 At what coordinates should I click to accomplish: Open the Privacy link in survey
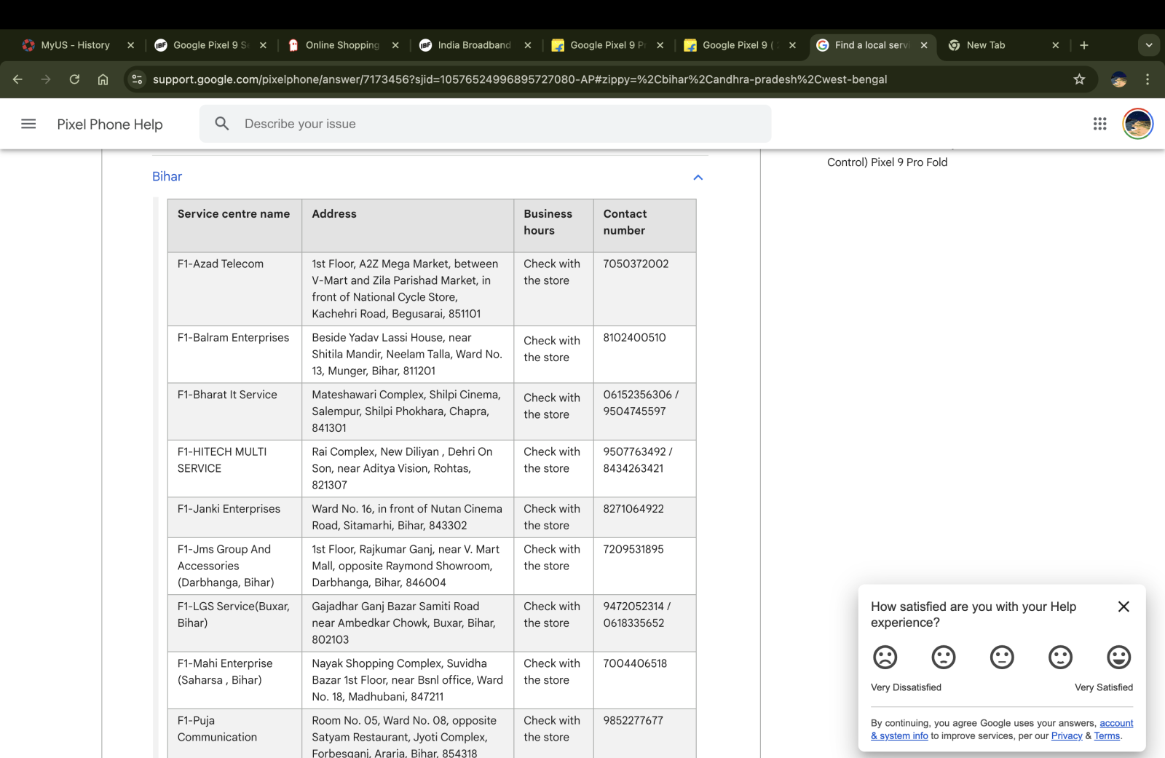(x=1066, y=735)
